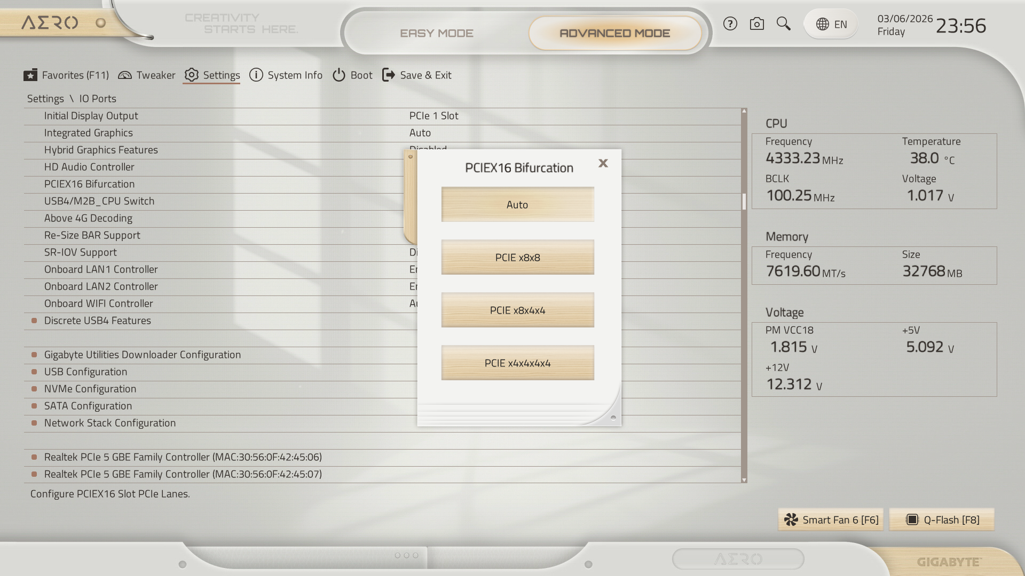
Task: Select Advanced Mode toggle
Action: coord(614,33)
